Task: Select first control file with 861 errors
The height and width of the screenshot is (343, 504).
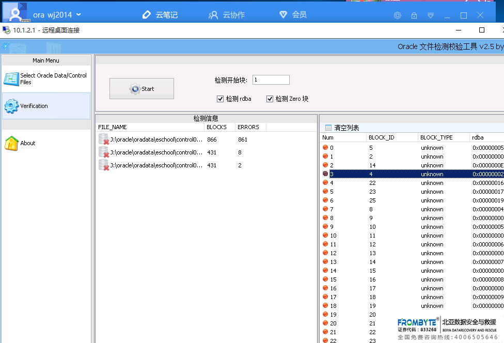Action: click(x=155, y=139)
